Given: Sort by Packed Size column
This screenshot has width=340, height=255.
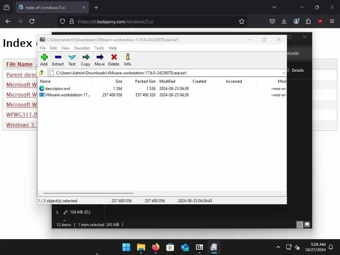Looking at the screenshot, I should (141, 81).
